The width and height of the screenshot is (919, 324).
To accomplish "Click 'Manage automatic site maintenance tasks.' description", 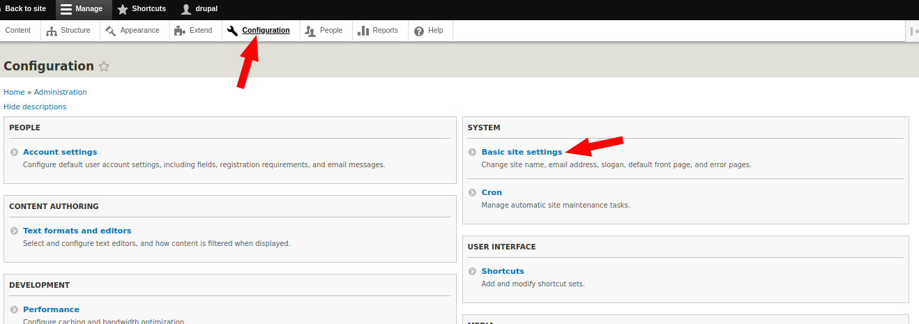I will point(556,206).
